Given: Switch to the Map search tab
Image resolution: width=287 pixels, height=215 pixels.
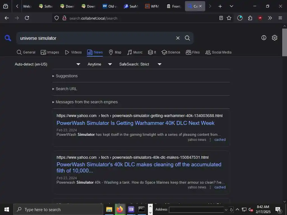Looking at the screenshot, I should click(115, 52).
